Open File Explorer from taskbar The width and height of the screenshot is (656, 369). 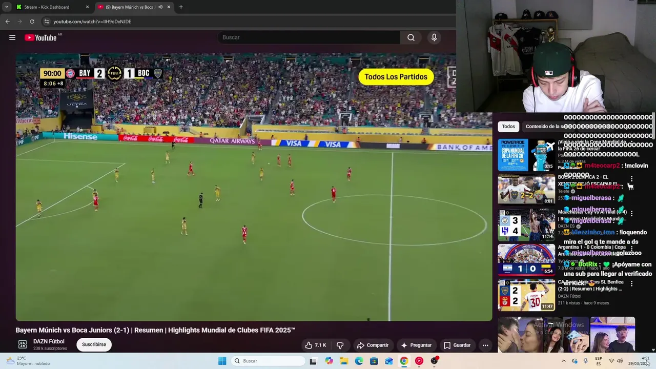pyautogui.click(x=344, y=361)
